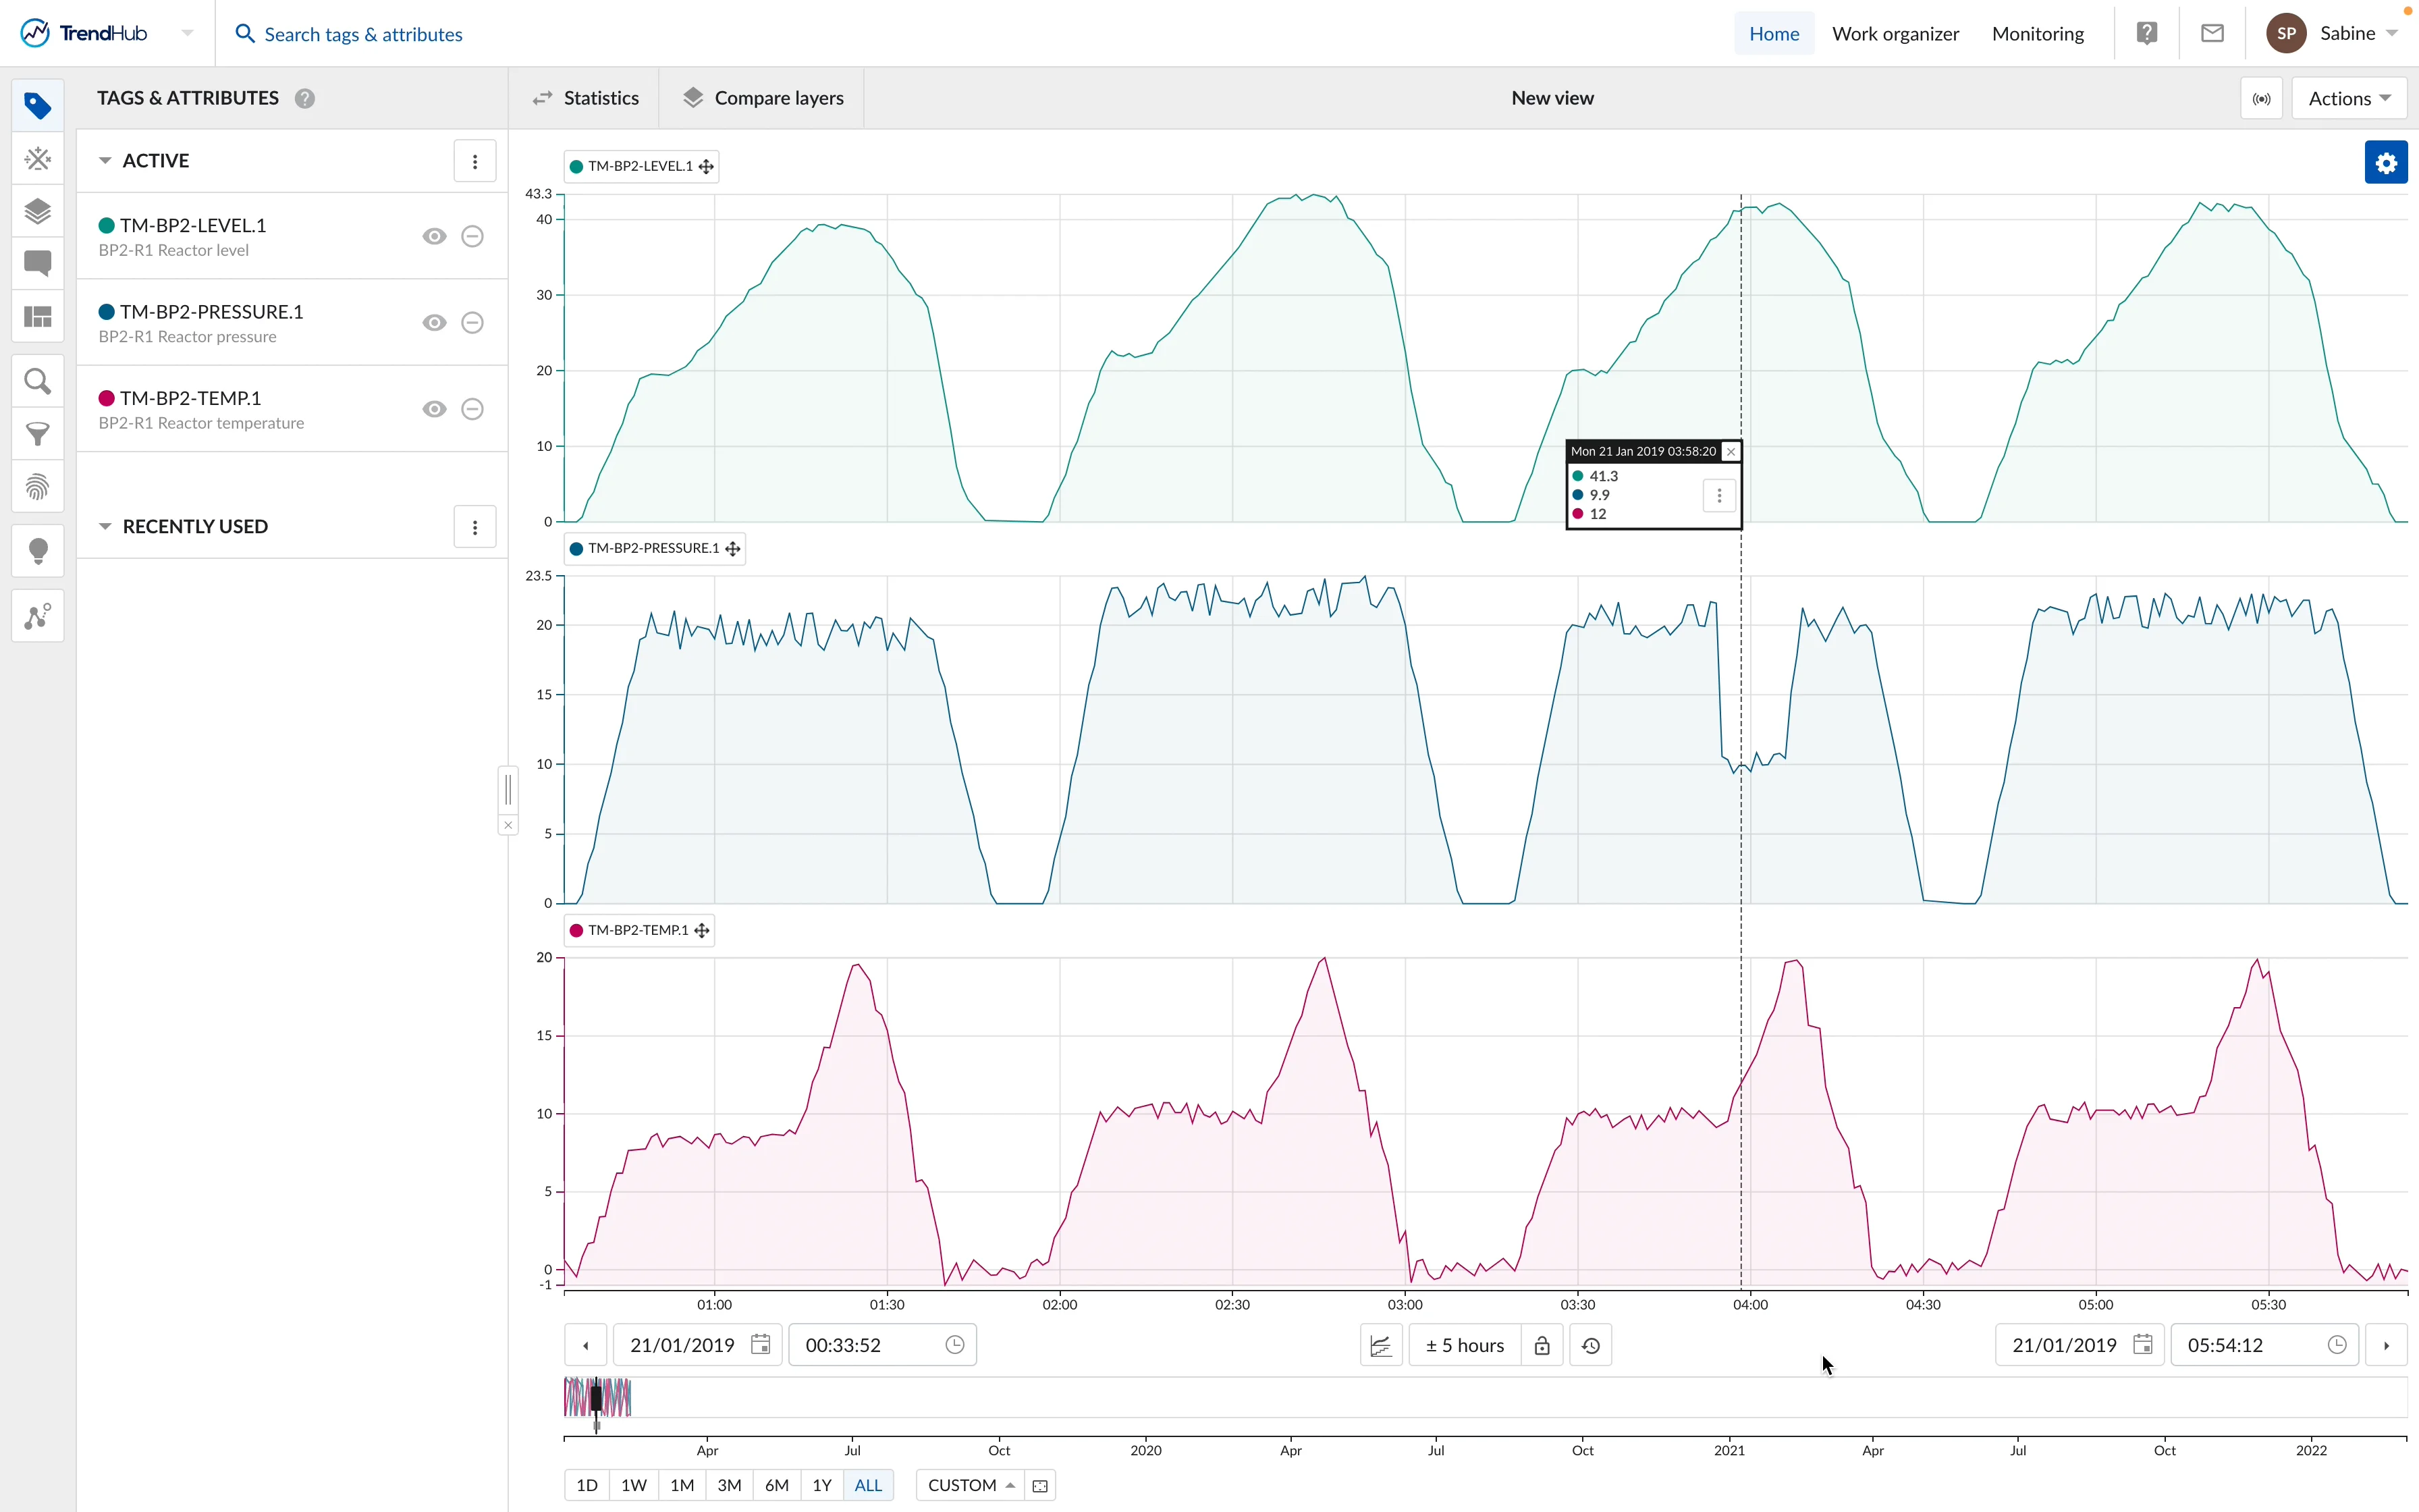This screenshot has width=2419, height=1512.
Task: Remove TM-BP2-LEVEL.1 from active tags
Action: point(473,236)
